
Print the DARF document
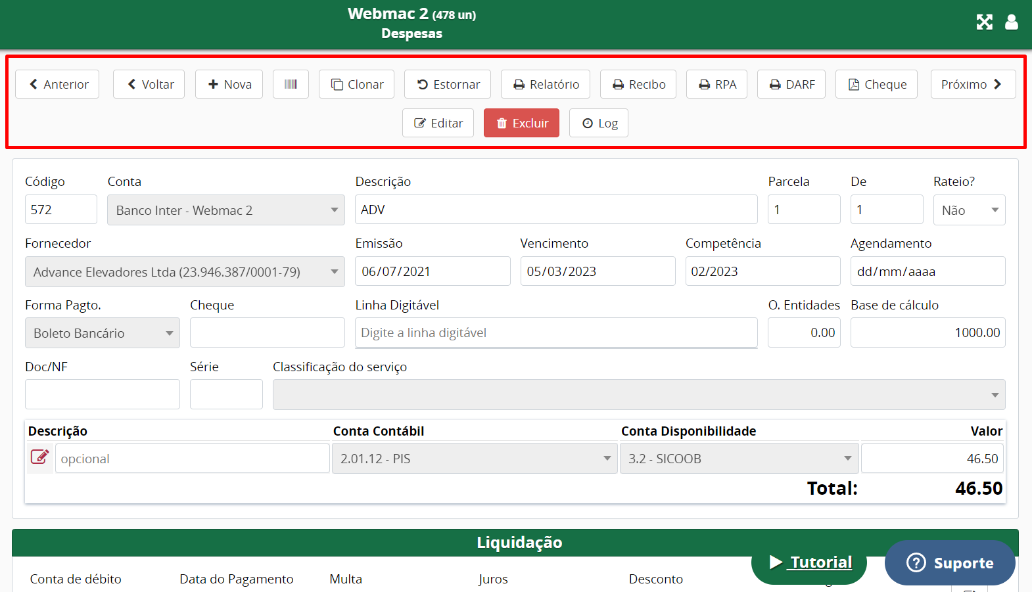pyautogui.click(x=791, y=84)
